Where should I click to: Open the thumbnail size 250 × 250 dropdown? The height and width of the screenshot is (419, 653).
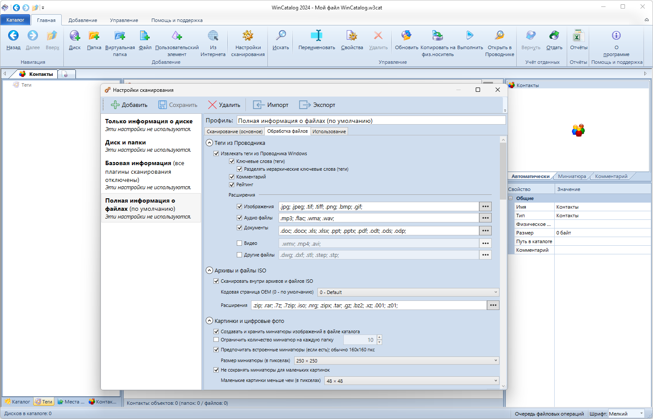(x=397, y=361)
